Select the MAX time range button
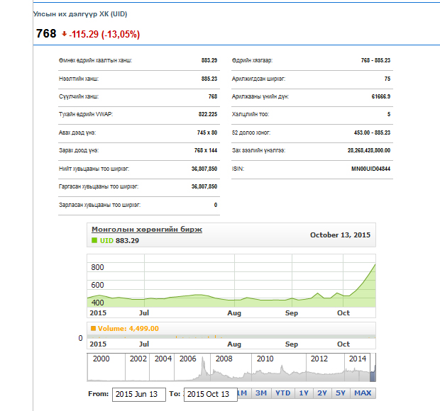Screen dimensions: 440x411 tap(363, 393)
